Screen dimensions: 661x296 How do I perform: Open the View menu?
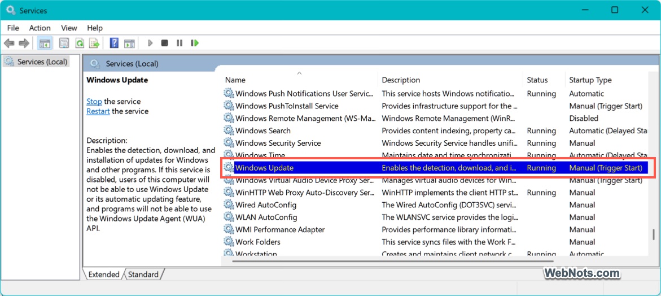pos(69,28)
